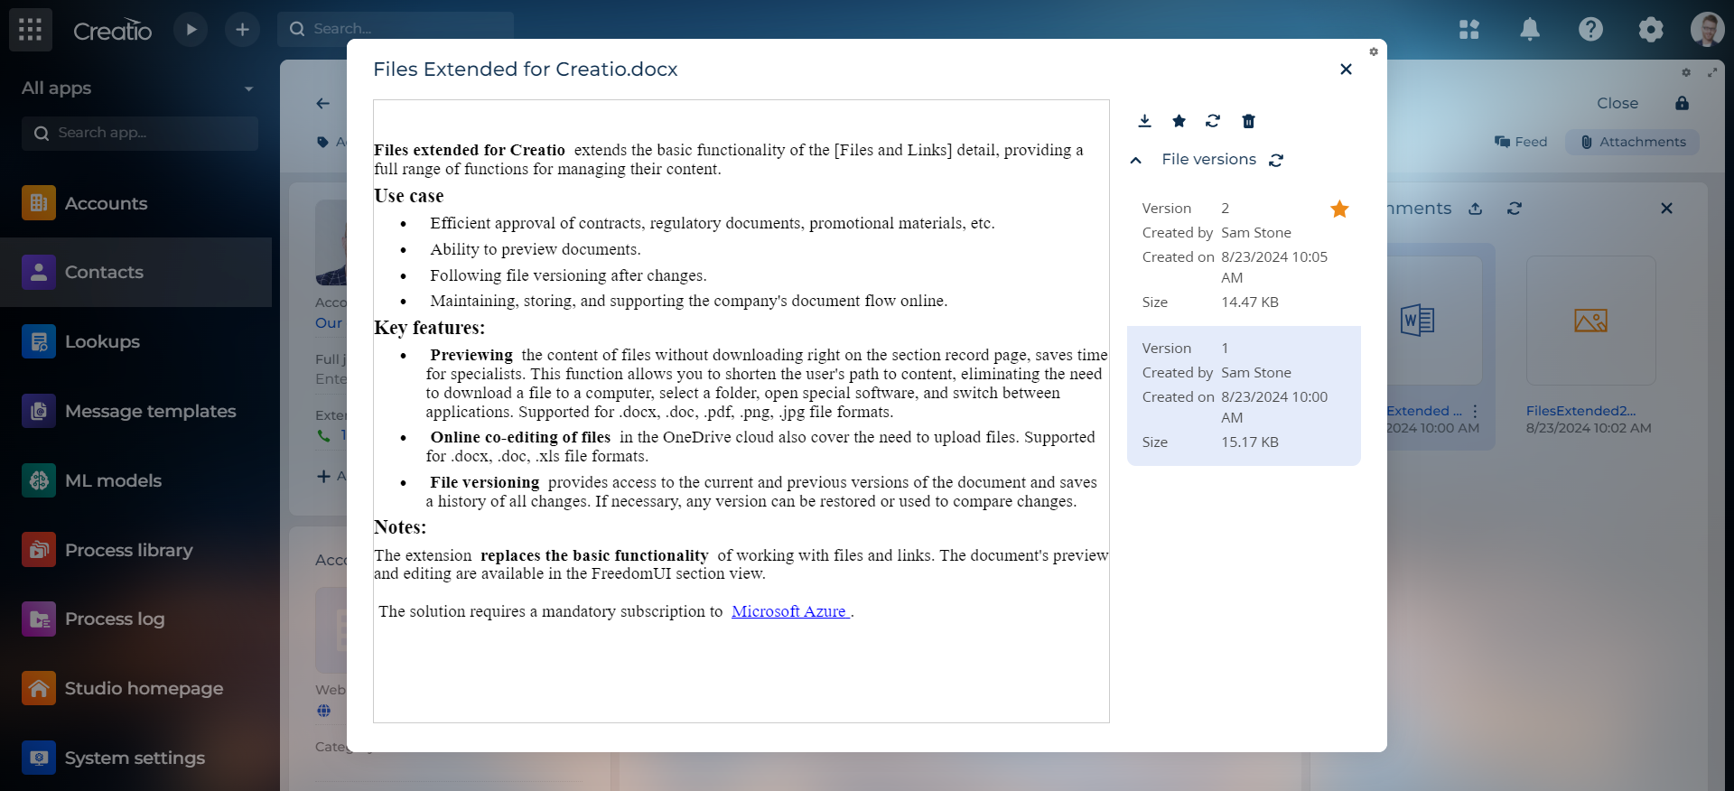Refresh the File versions list

(1276, 160)
